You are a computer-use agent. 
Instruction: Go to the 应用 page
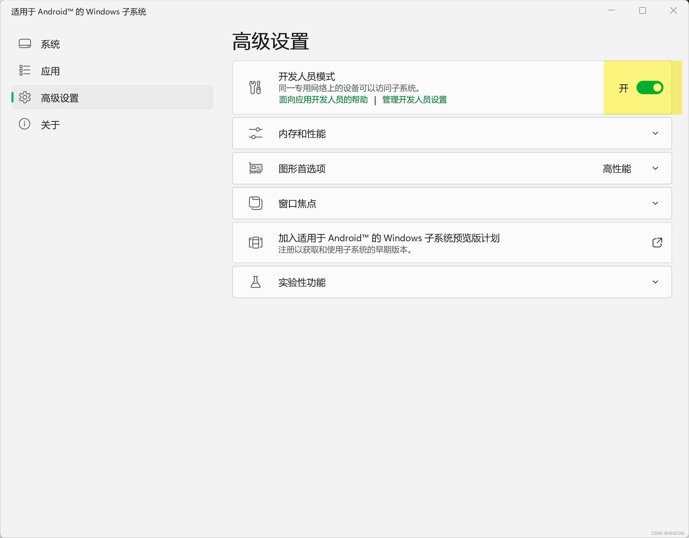tap(50, 71)
